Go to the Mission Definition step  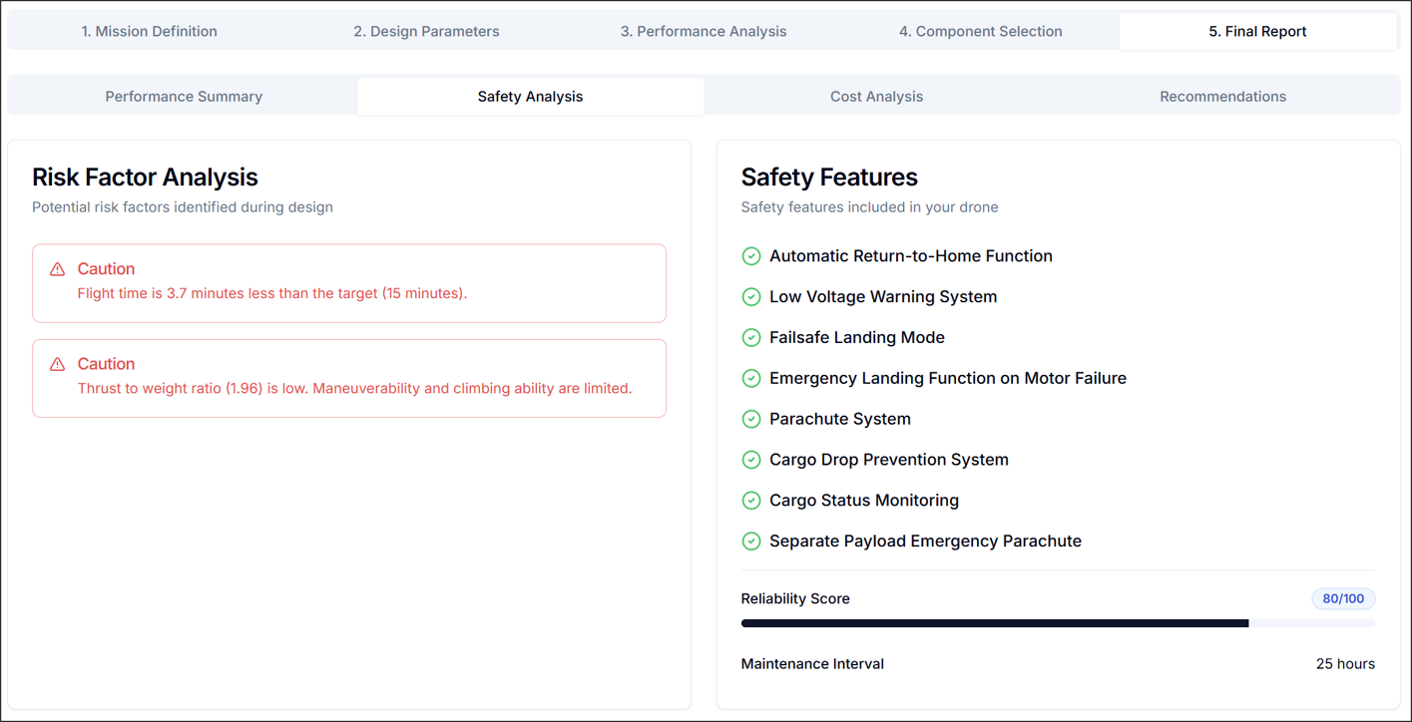click(149, 31)
